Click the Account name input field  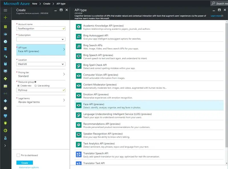click(41, 29)
